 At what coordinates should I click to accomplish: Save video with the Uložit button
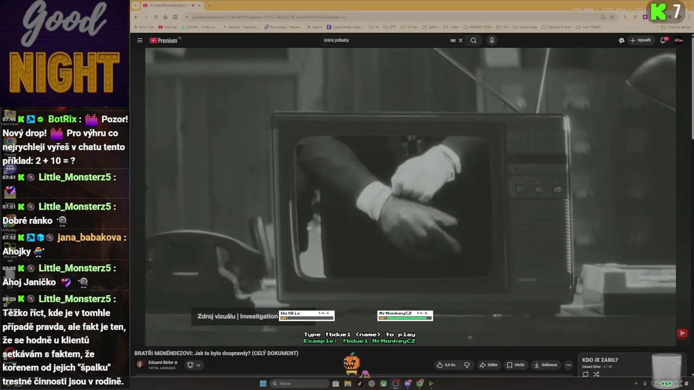click(x=516, y=365)
